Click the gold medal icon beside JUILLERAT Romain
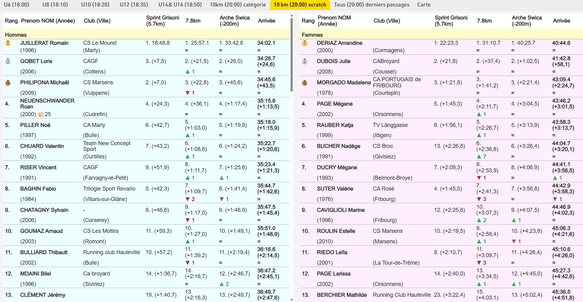 (x=8, y=43)
